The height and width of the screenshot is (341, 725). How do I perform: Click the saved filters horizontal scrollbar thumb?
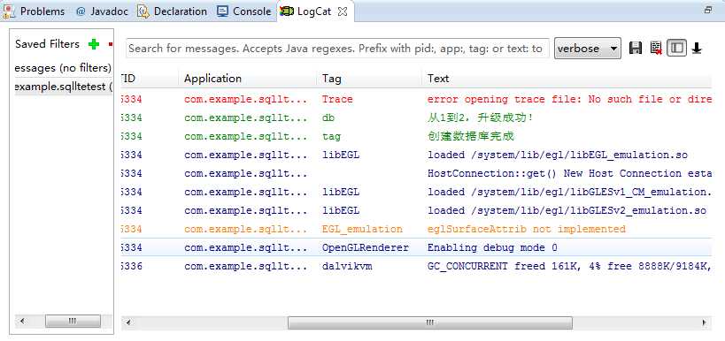pyautogui.click(x=73, y=322)
